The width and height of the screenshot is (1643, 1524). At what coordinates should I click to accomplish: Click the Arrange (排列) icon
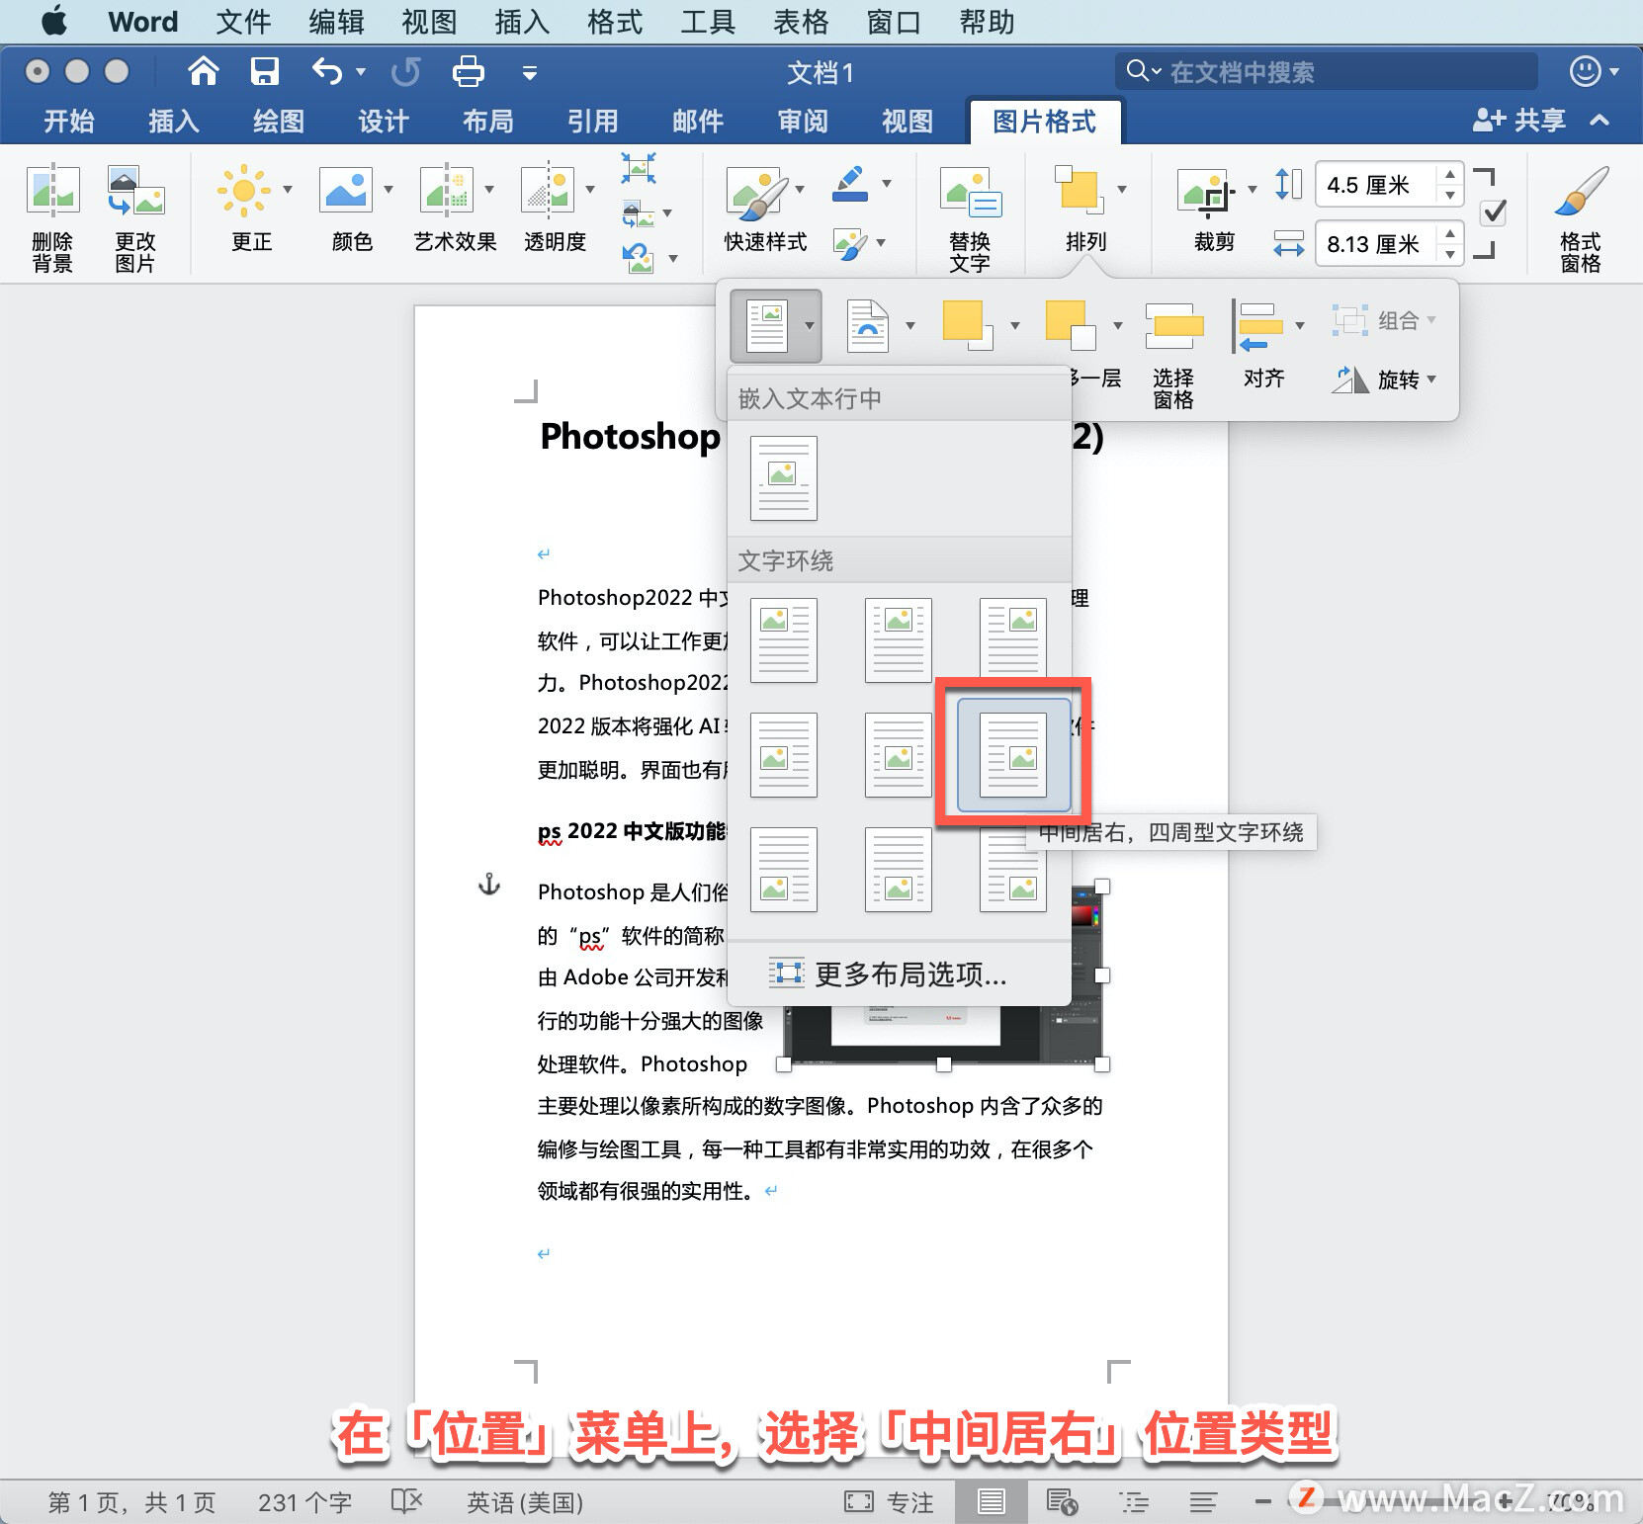pyautogui.click(x=1078, y=190)
